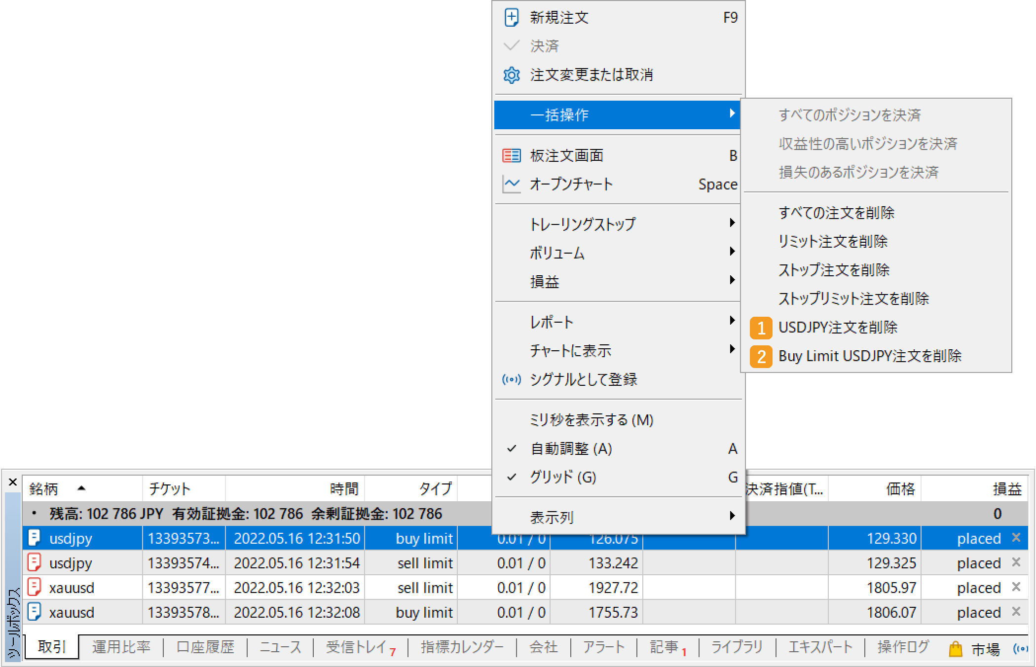This screenshot has height=667, width=1036.
Task: Toggle the グリッド (G) checked option
Action: pos(619,478)
